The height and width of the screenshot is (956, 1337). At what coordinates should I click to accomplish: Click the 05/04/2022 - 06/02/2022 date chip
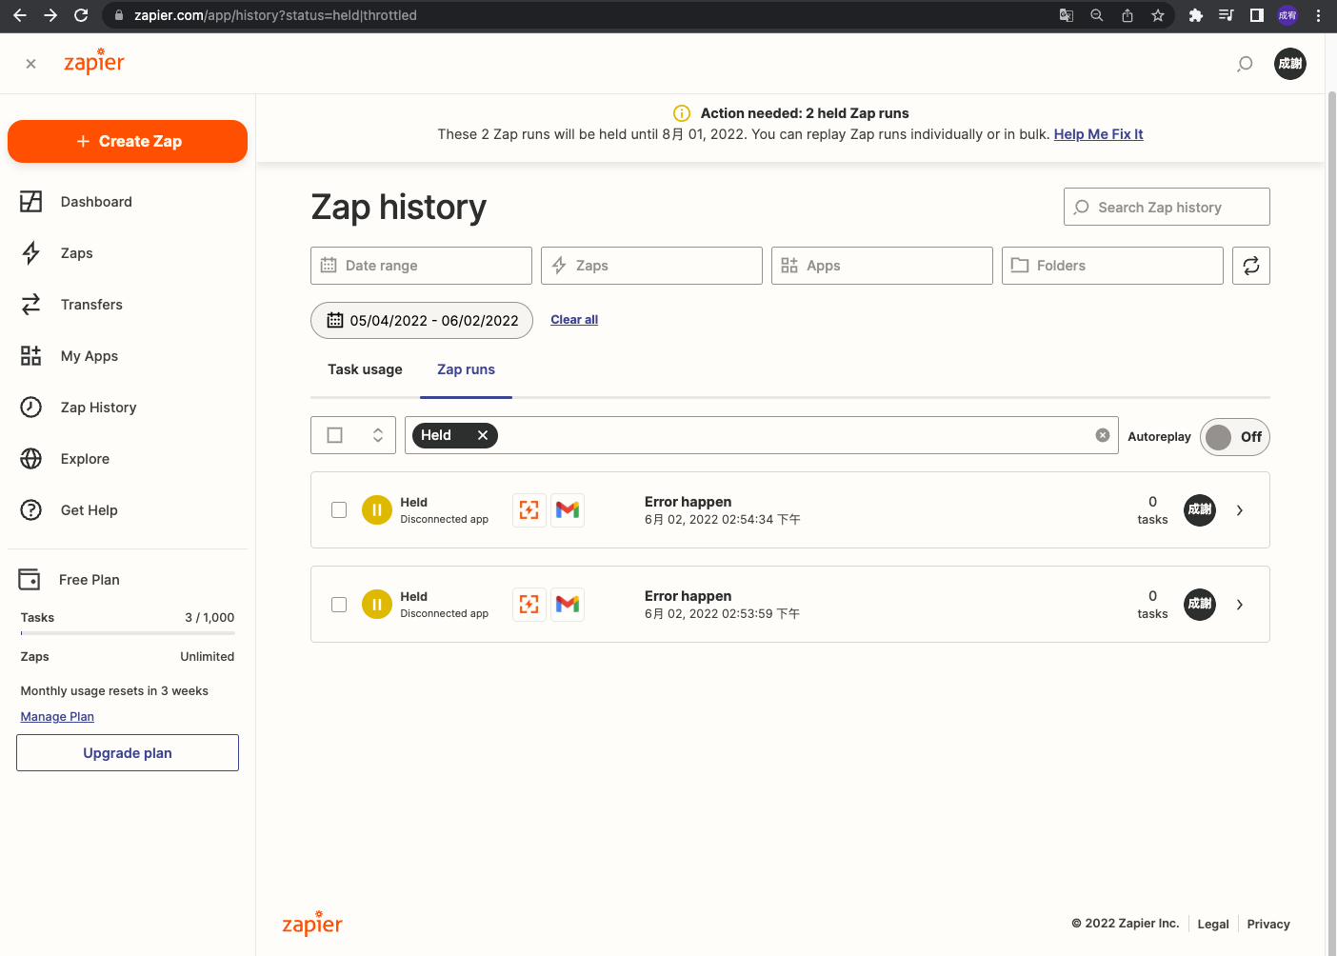(x=422, y=320)
